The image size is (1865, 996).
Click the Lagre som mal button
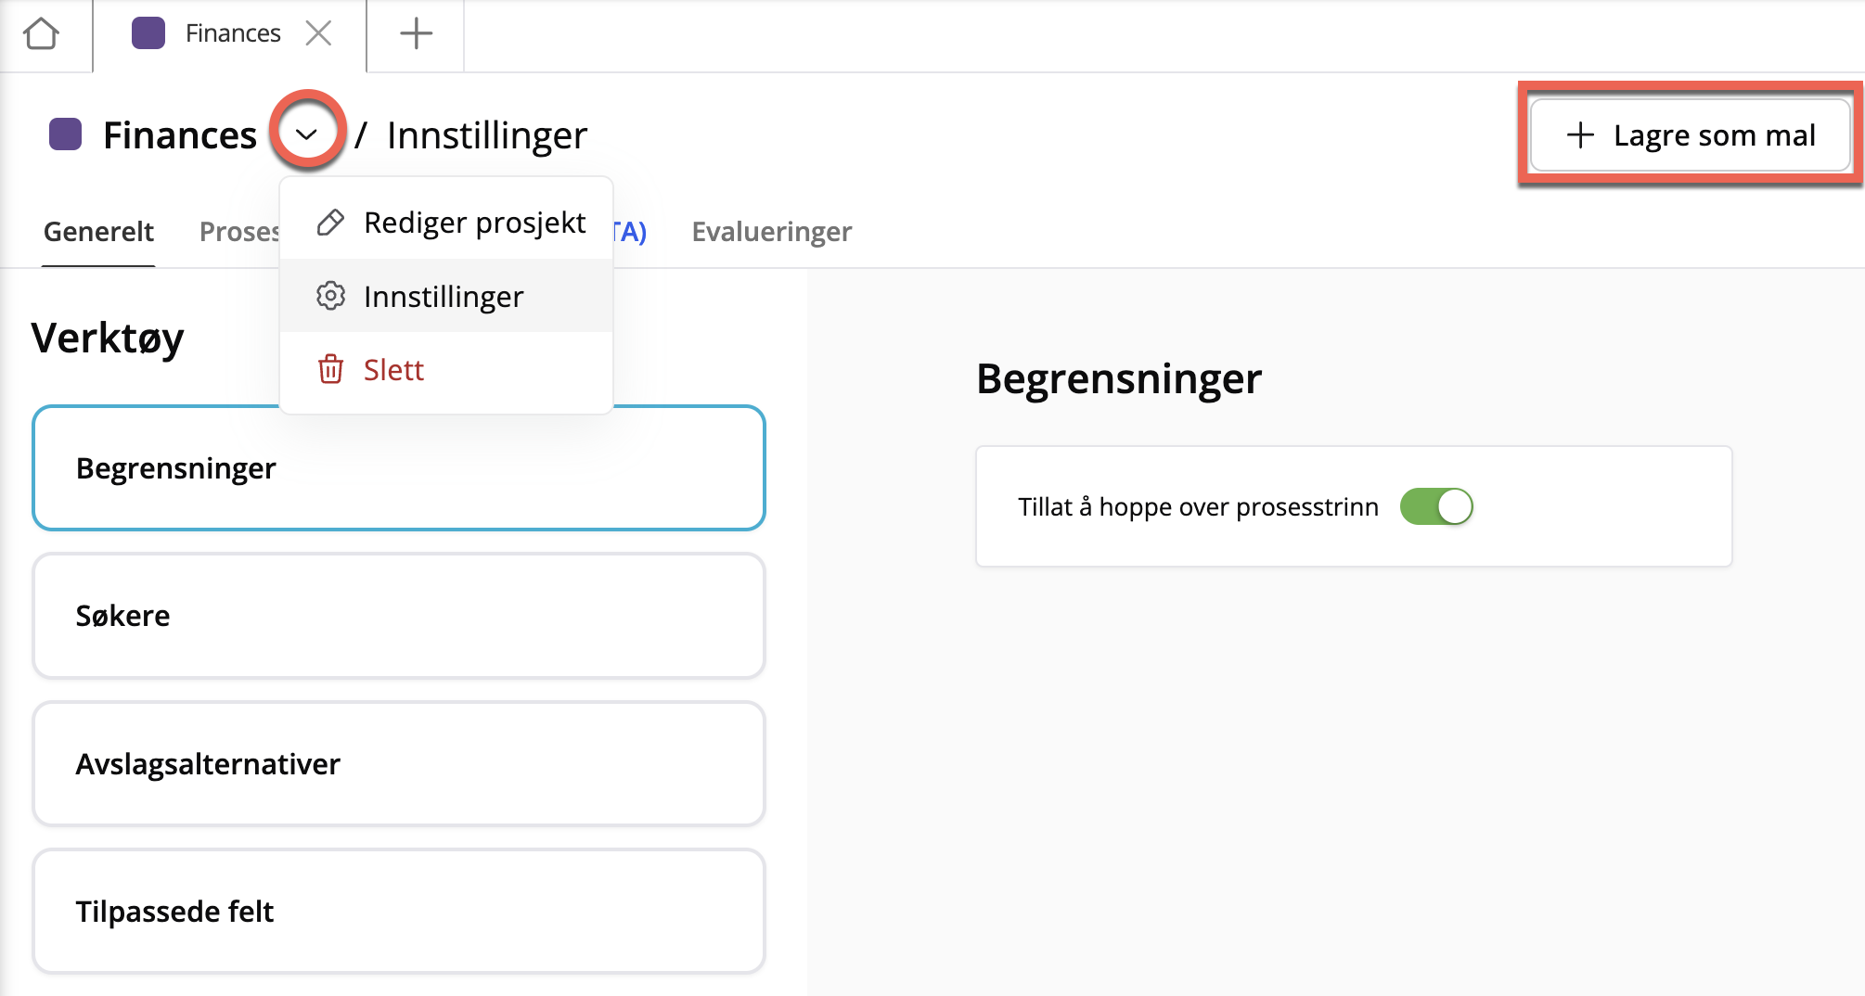(x=1690, y=135)
